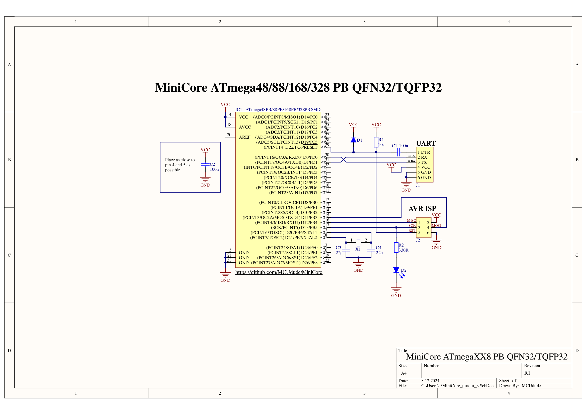The image size is (587, 415).
Task: Select resistor R1 10k symbol
Action: point(376,142)
